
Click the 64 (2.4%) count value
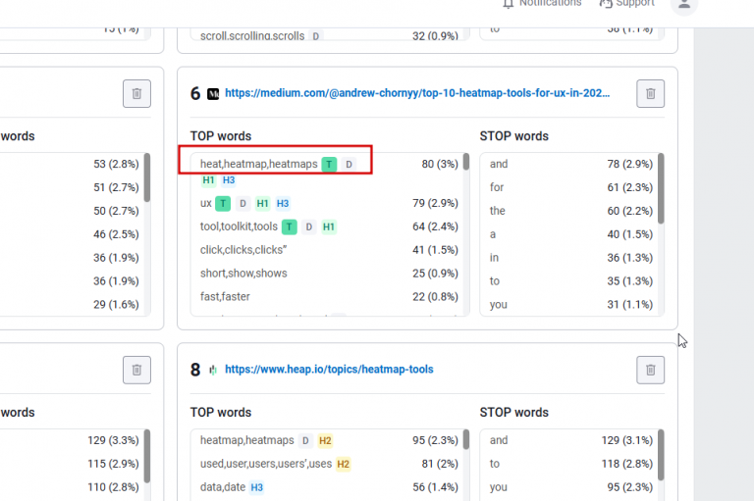[435, 226]
